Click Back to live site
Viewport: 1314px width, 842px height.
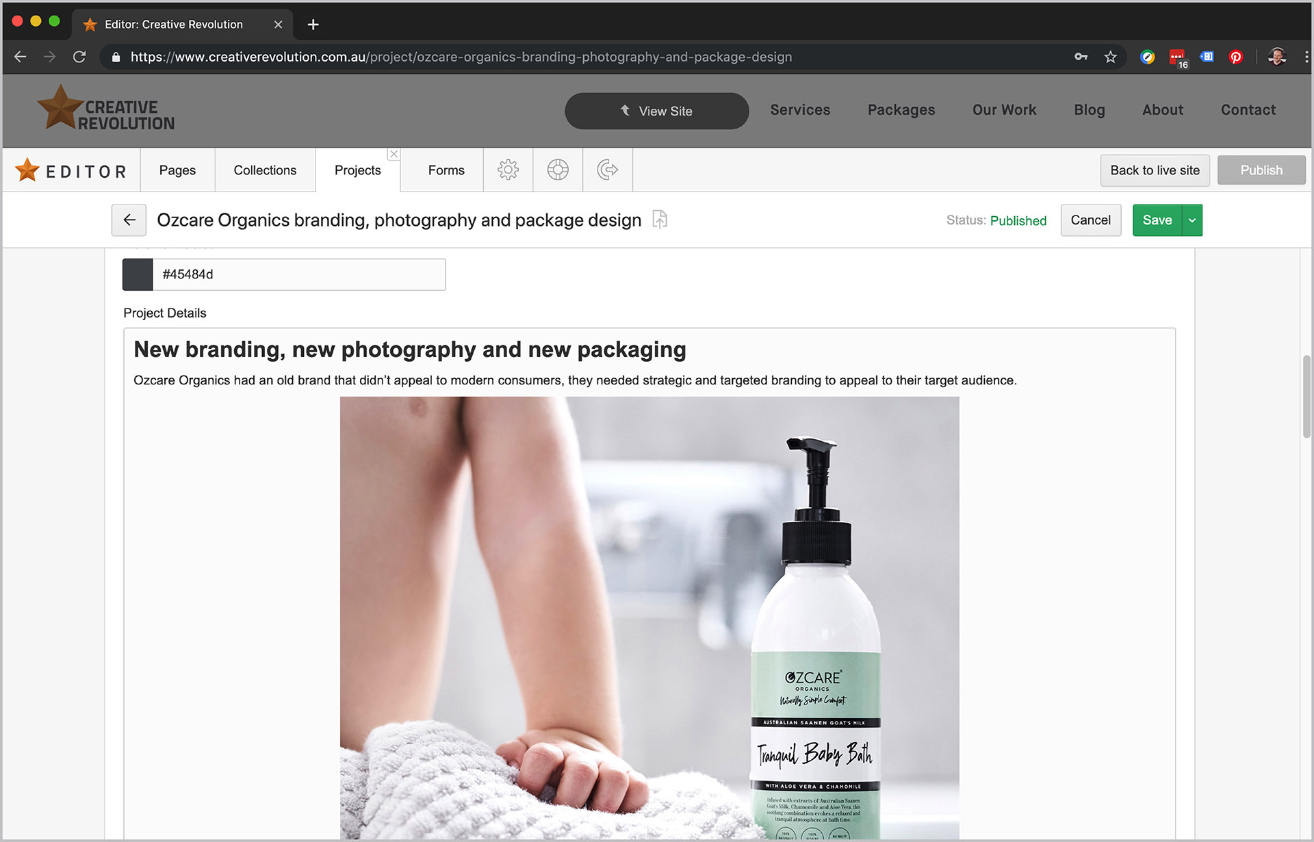[x=1155, y=170]
